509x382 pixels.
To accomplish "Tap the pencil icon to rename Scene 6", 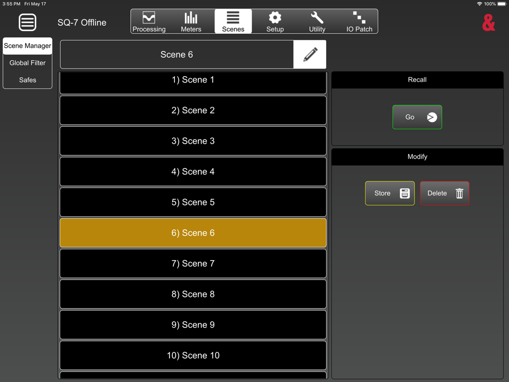I will coord(310,54).
